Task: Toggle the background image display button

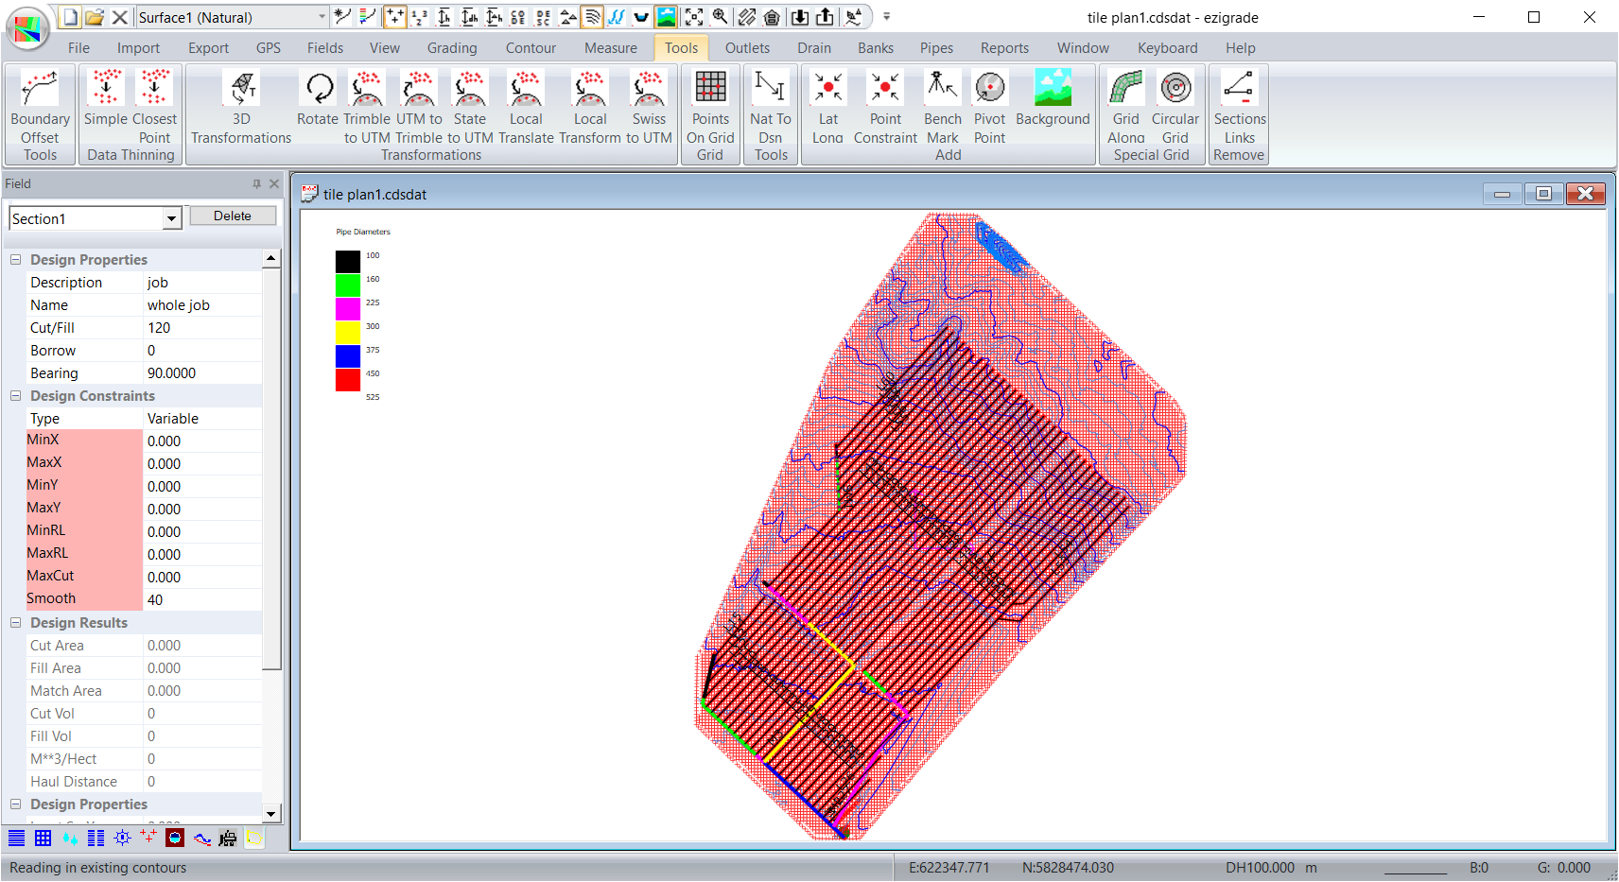Action: point(667,17)
